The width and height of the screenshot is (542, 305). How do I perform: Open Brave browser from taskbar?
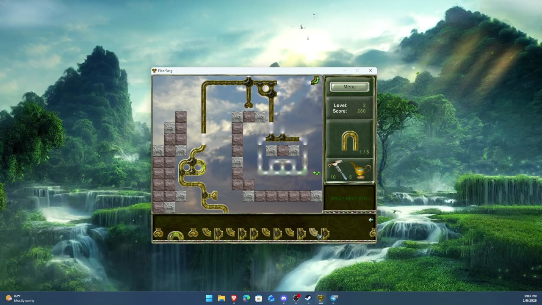tap(234, 298)
